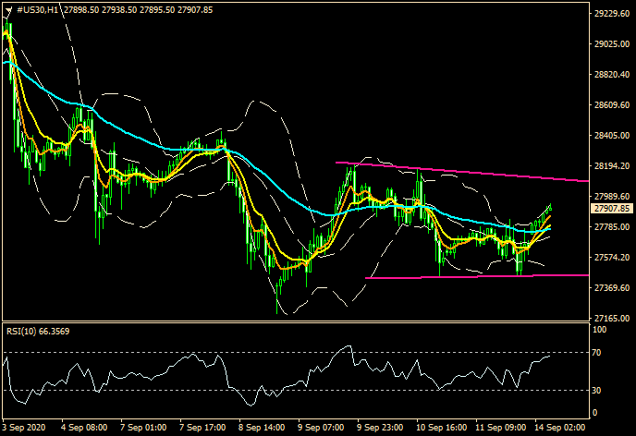This screenshot has height=436, width=636.
Task: Select the lower pink support trendline
Action: [x=481, y=275]
